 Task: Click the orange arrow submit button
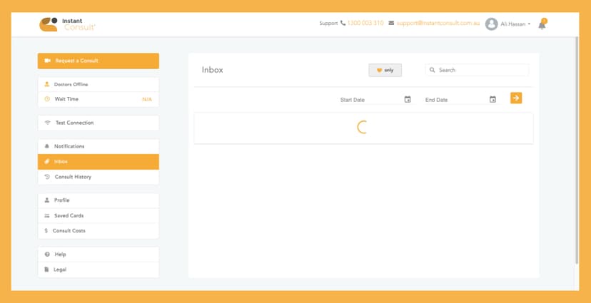[x=516, y=98]
